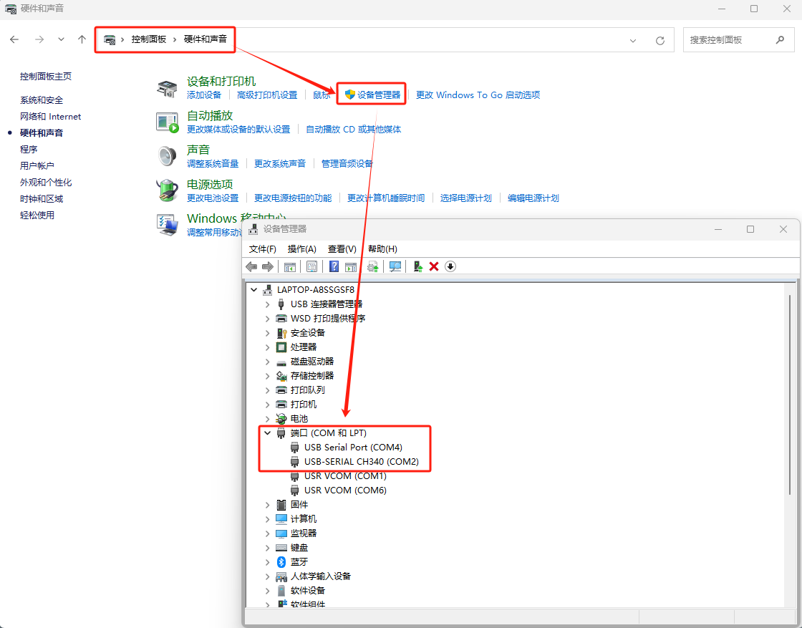Click the Update driver toolbar icon

click(373, 266)
